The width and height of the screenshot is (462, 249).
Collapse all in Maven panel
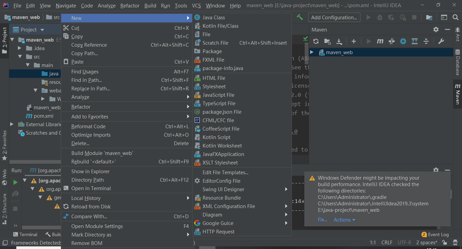pos(426,41)
